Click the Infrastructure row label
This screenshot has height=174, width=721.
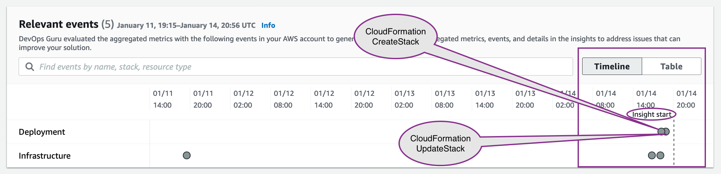pos(45,156)
